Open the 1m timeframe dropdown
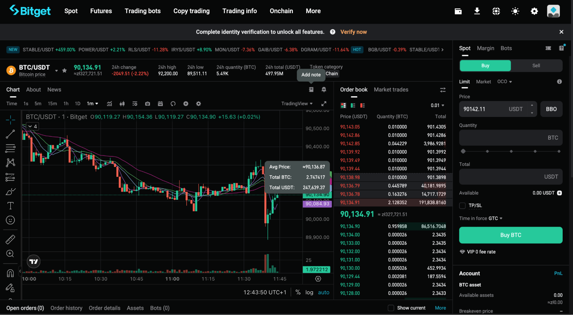The image size is (573, 315). click(x=92, y=103)
